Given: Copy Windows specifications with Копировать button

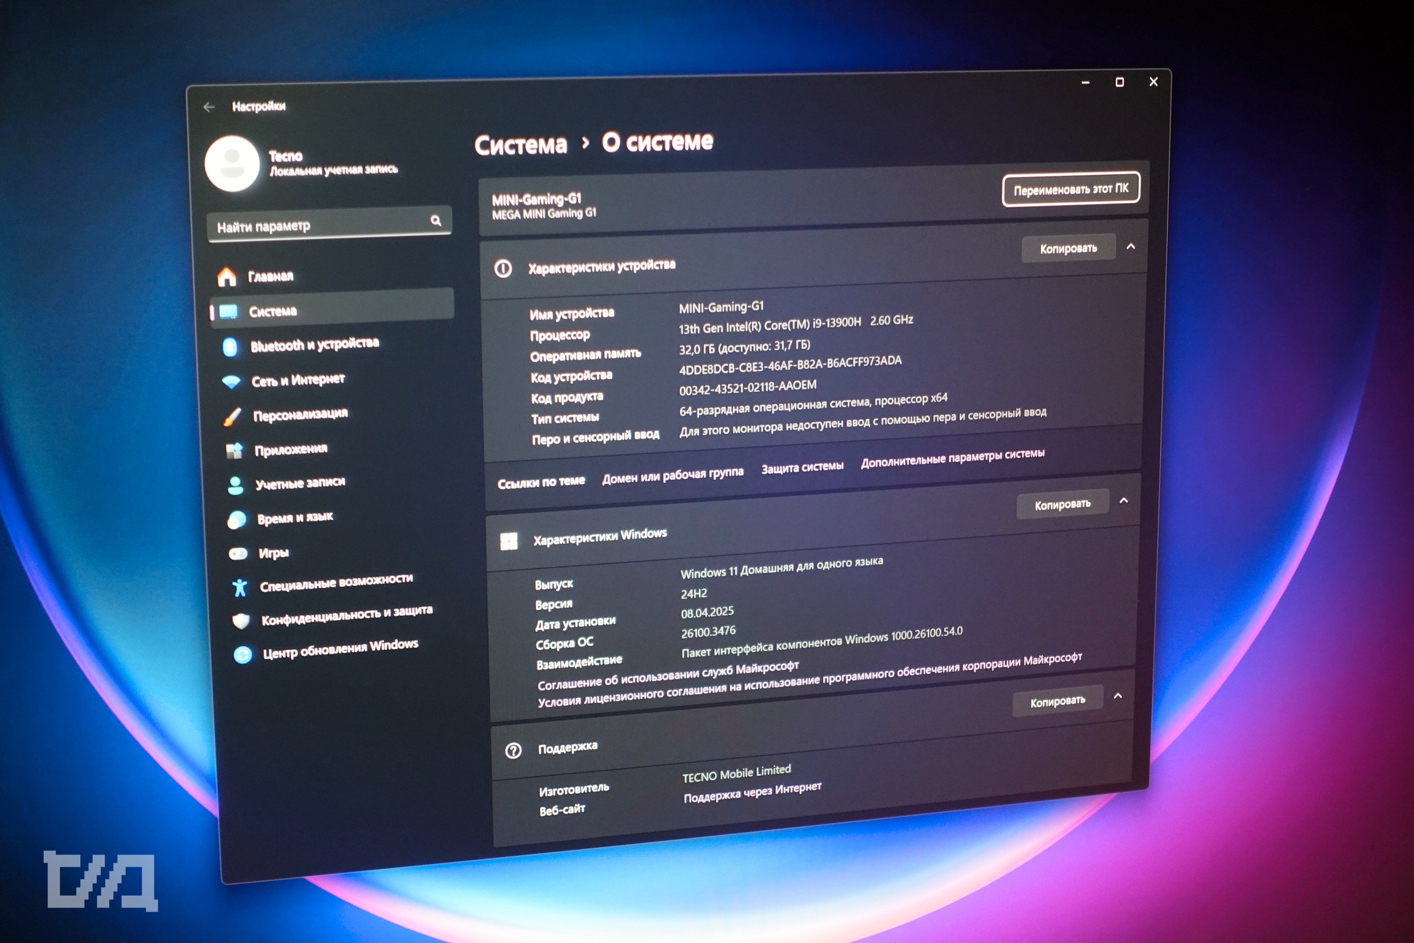Looking at the screenshot, I should [1062, 504].
